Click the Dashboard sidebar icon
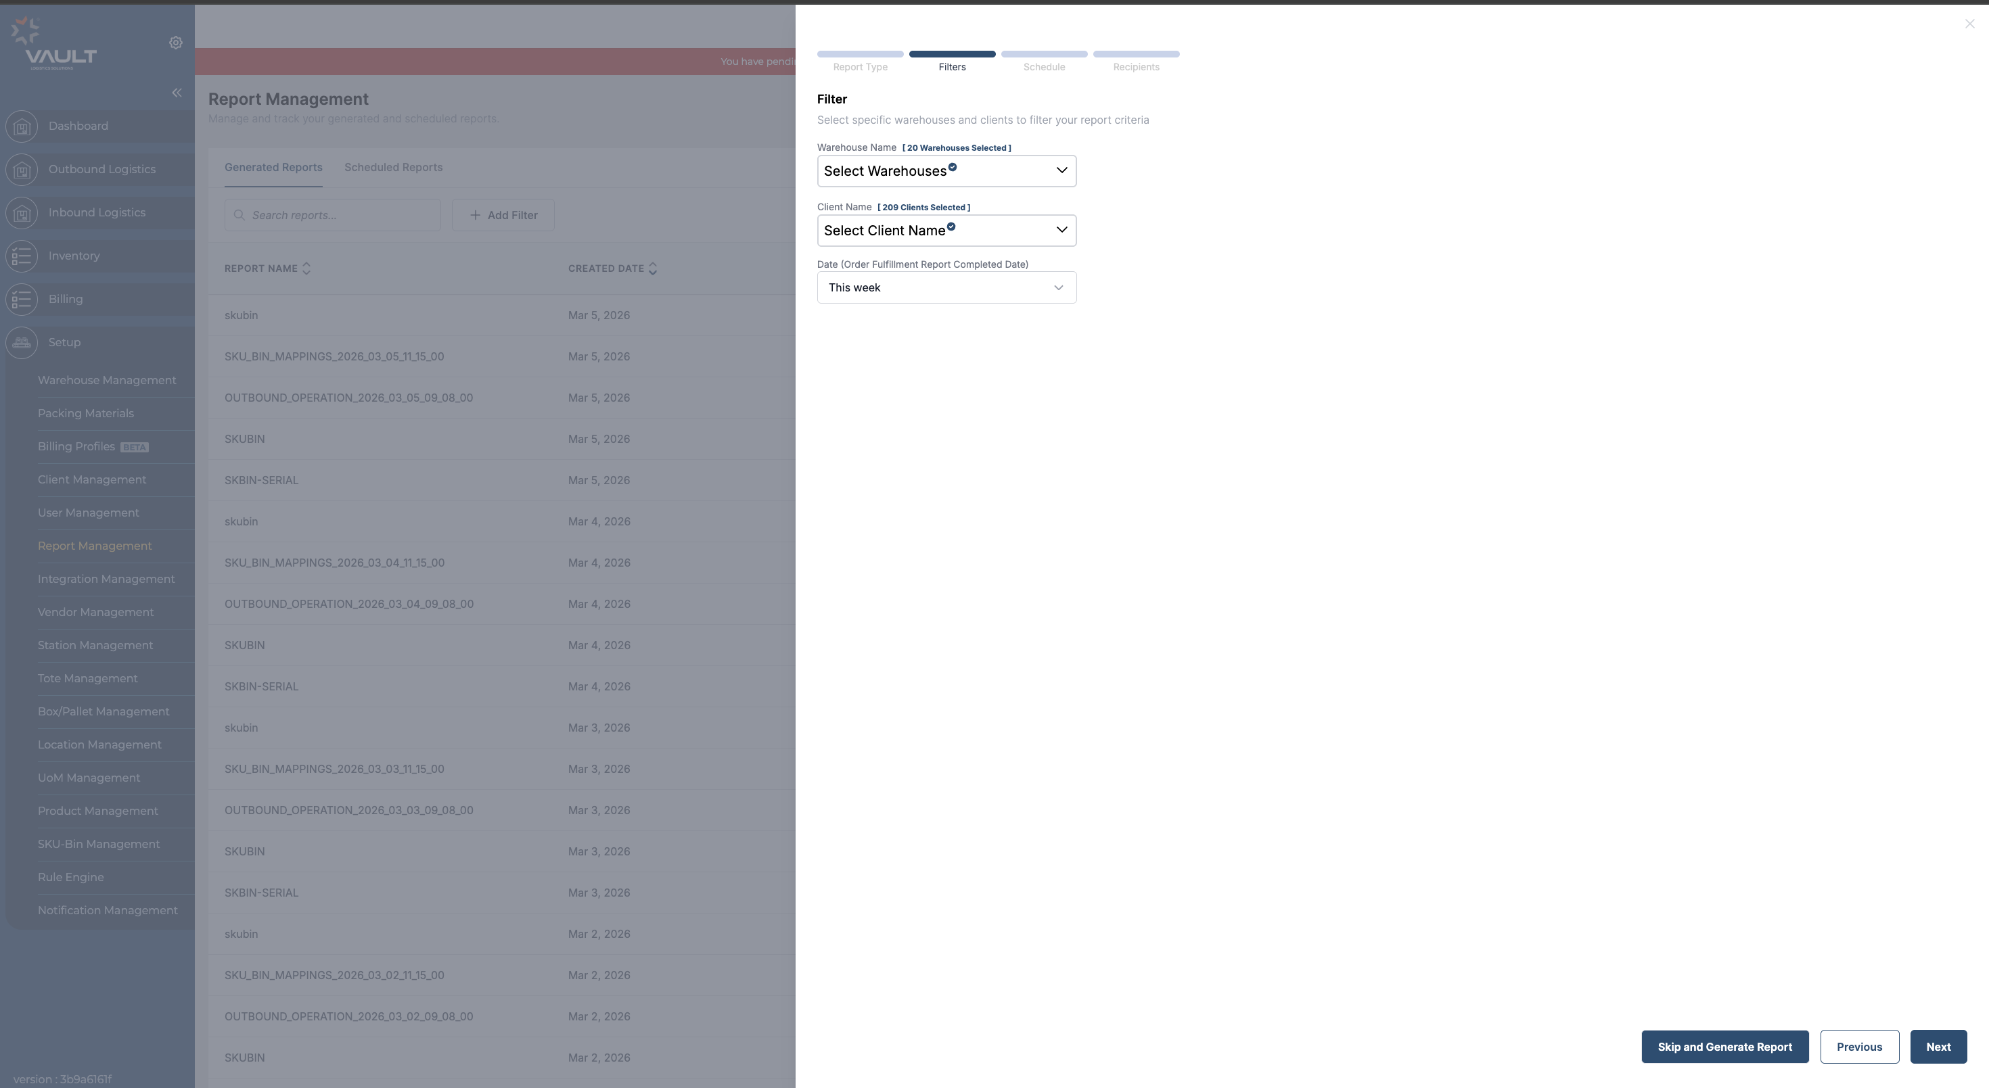Image resolution: width=1989 pixels, height=1088 pixels. 22,126
